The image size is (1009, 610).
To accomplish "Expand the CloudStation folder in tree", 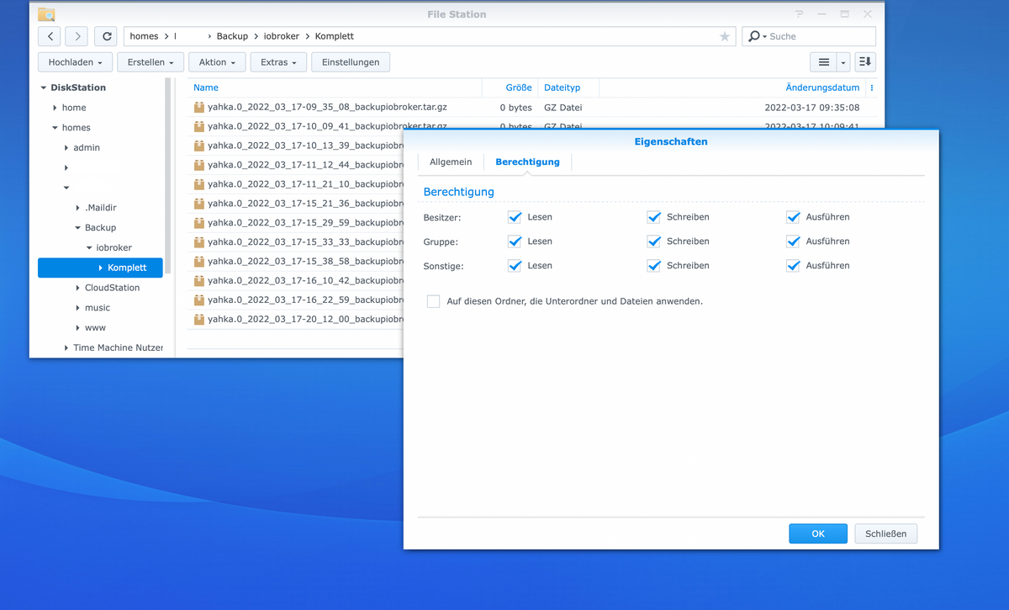I will tap(77, 288).
